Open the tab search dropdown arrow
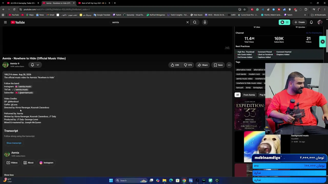The width and height of the screenshot is (328, 184). coord(3,3)
